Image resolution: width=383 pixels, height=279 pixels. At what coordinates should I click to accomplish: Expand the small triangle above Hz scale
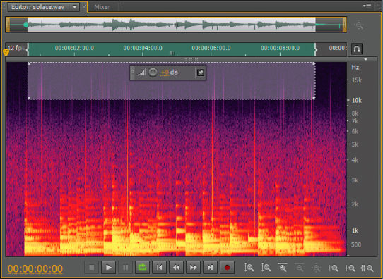click(365, 59)
